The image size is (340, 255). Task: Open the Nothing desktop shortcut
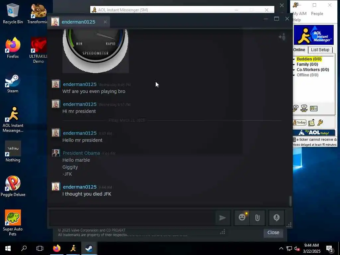(13, 151)
